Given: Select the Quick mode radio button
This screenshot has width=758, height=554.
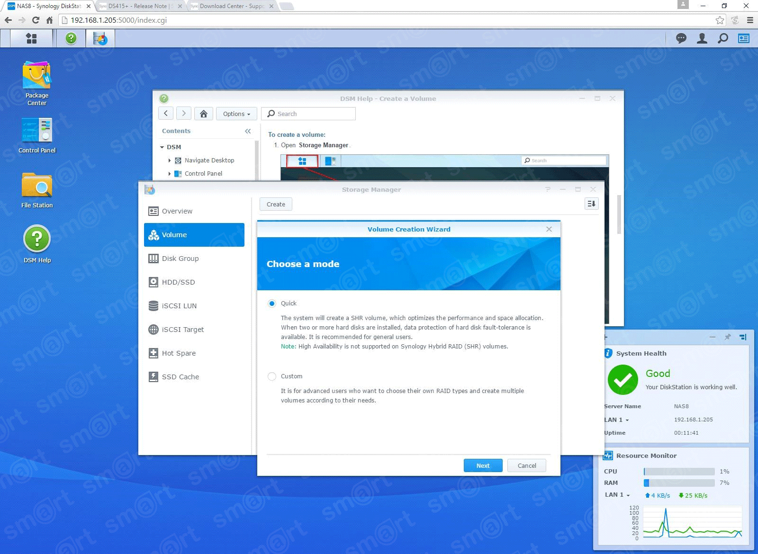Looking at the screenshot, I should point(272,304).
